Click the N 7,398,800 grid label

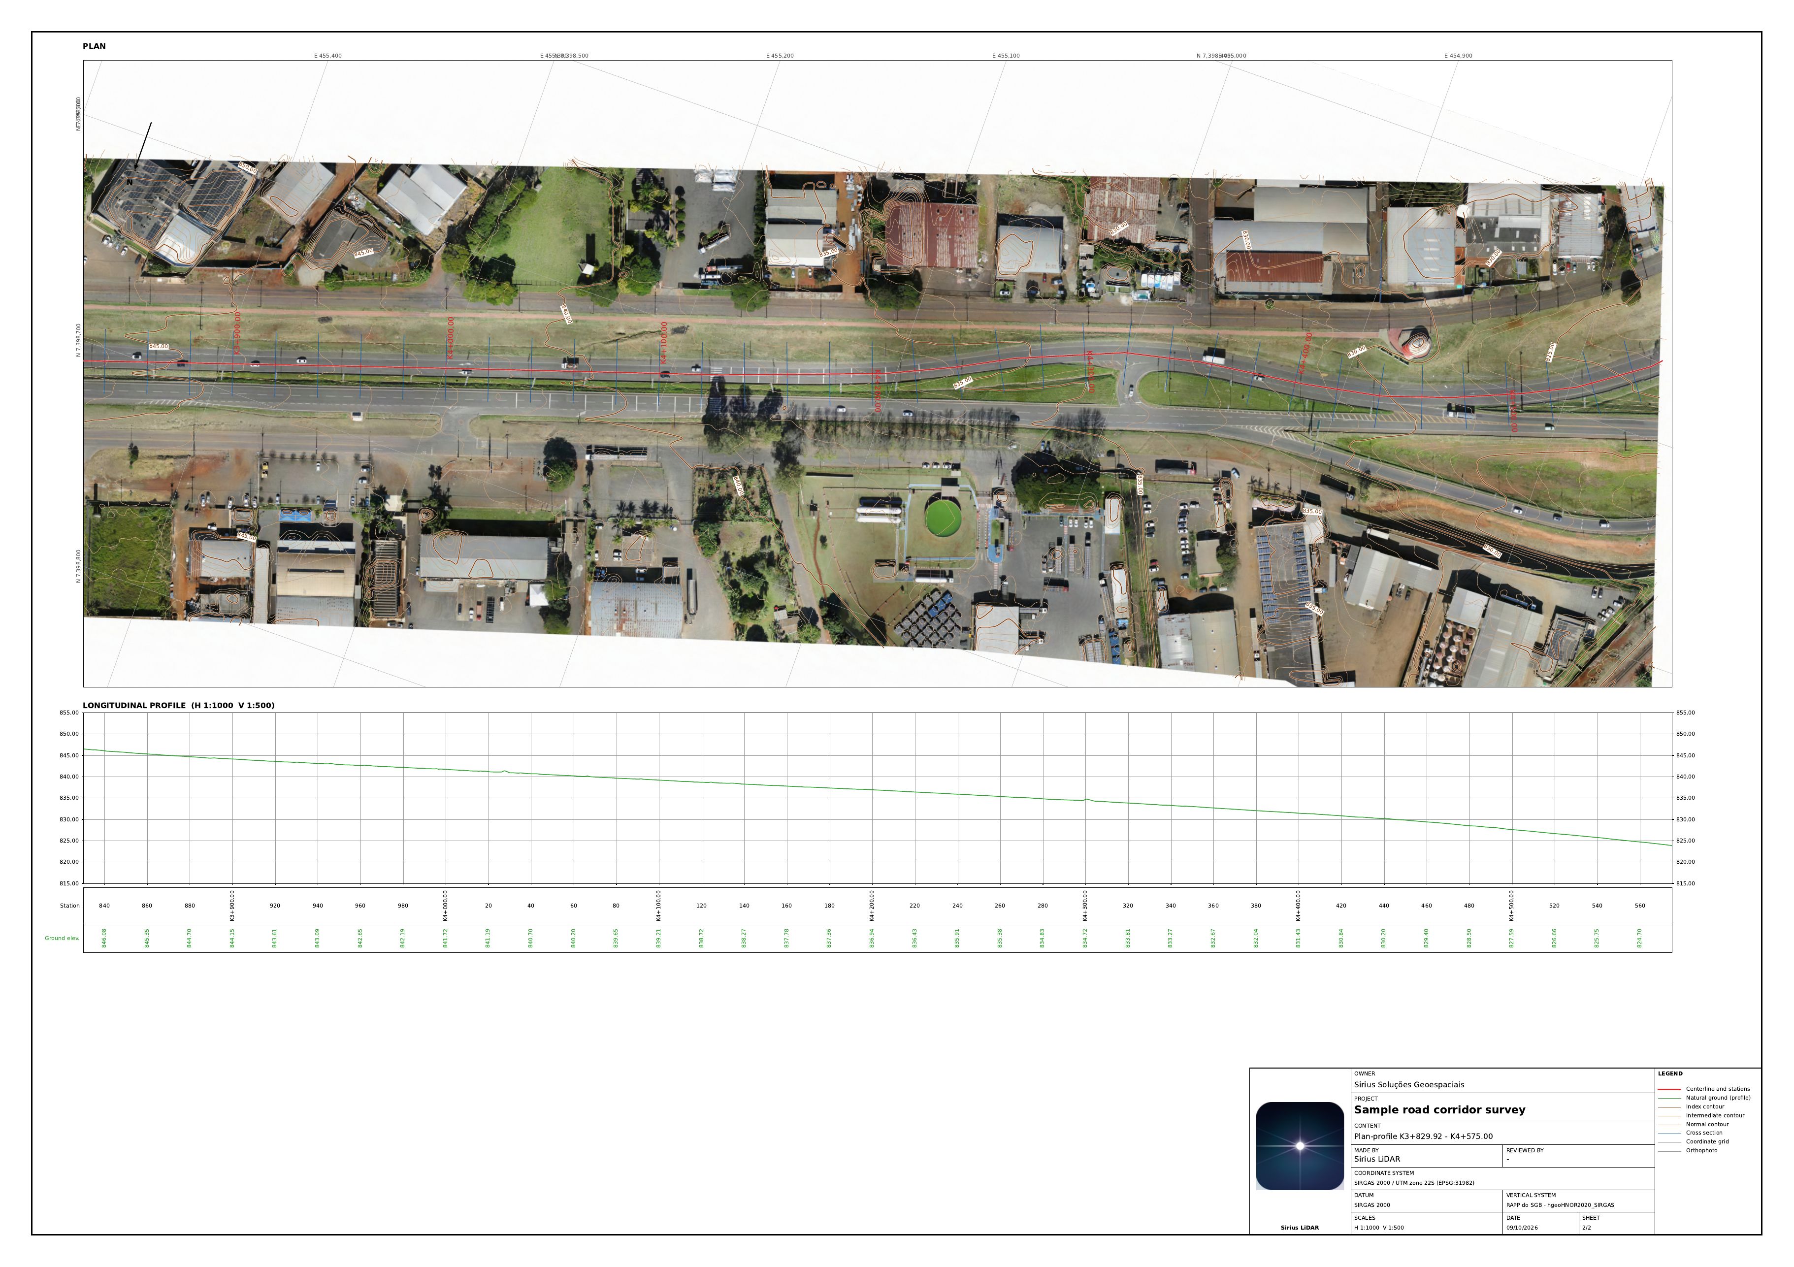(78, 566)
